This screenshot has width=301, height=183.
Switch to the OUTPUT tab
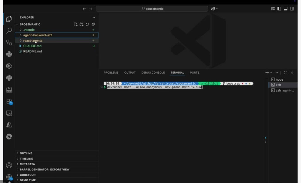(x=130, y=72)
